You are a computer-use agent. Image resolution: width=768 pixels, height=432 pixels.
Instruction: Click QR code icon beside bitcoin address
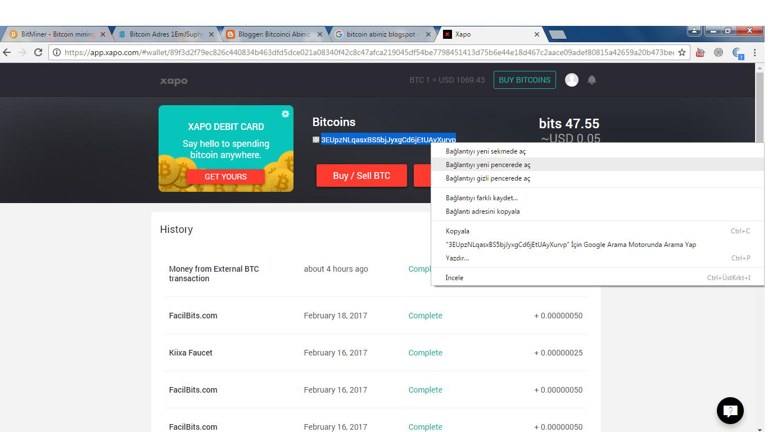click(316, 139)
